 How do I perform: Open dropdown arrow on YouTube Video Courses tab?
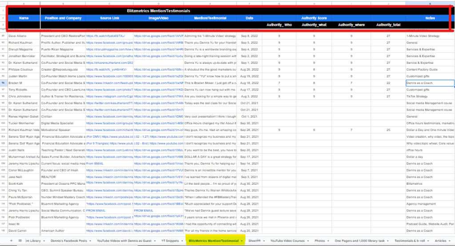click(308, 241)
